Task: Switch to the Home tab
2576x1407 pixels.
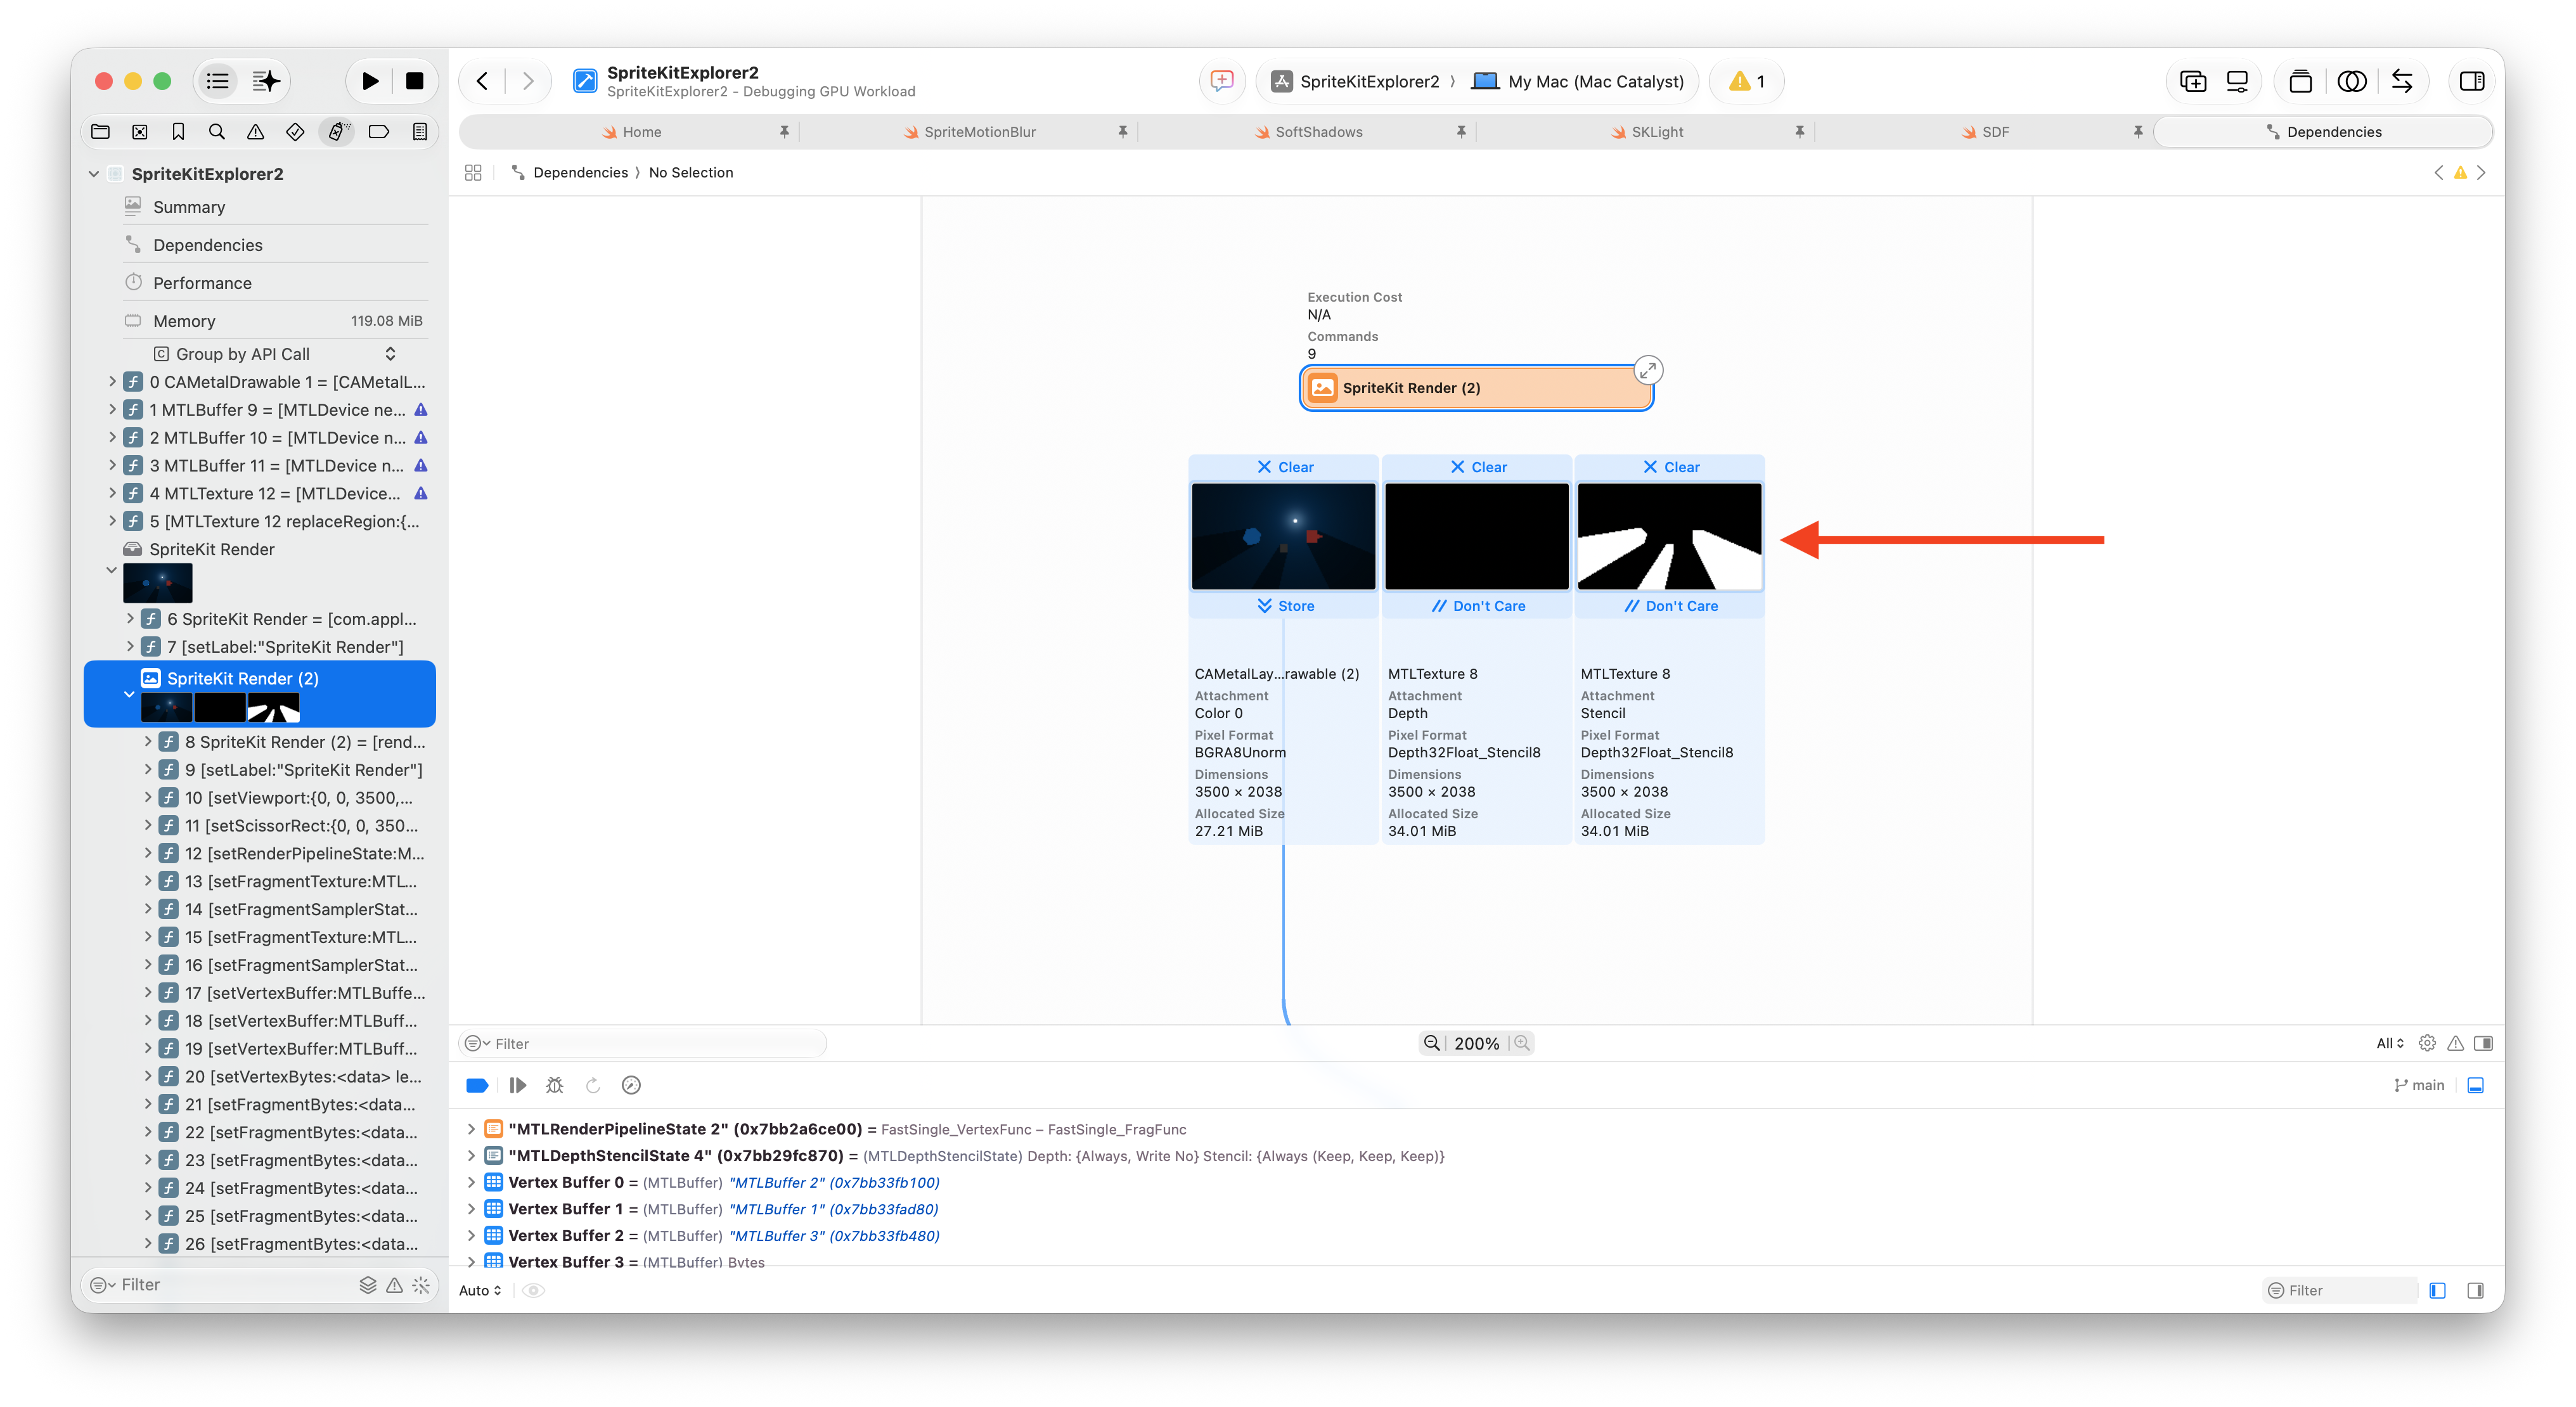Action: point(631,131)
